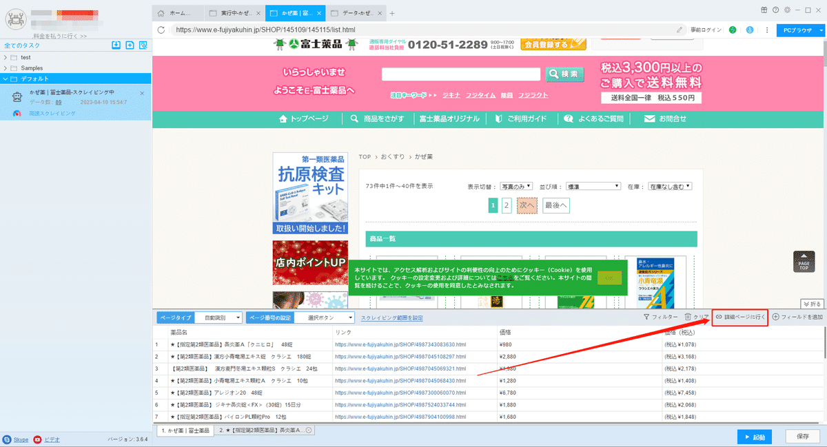The image size is (827, 447).
Task: Open settings gear icon in title bar
Action: point(786,10)
